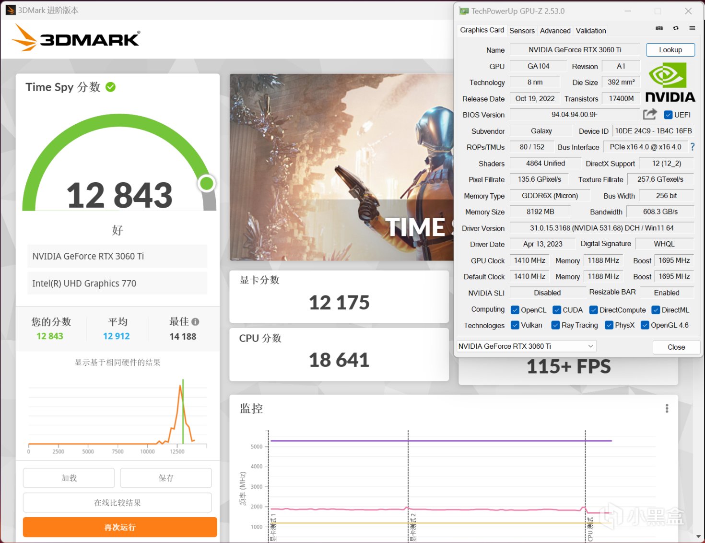This screenshot has height=543, width=705.
Task: Click the question mark beside Bus Interface
Action: coord(693,147)
